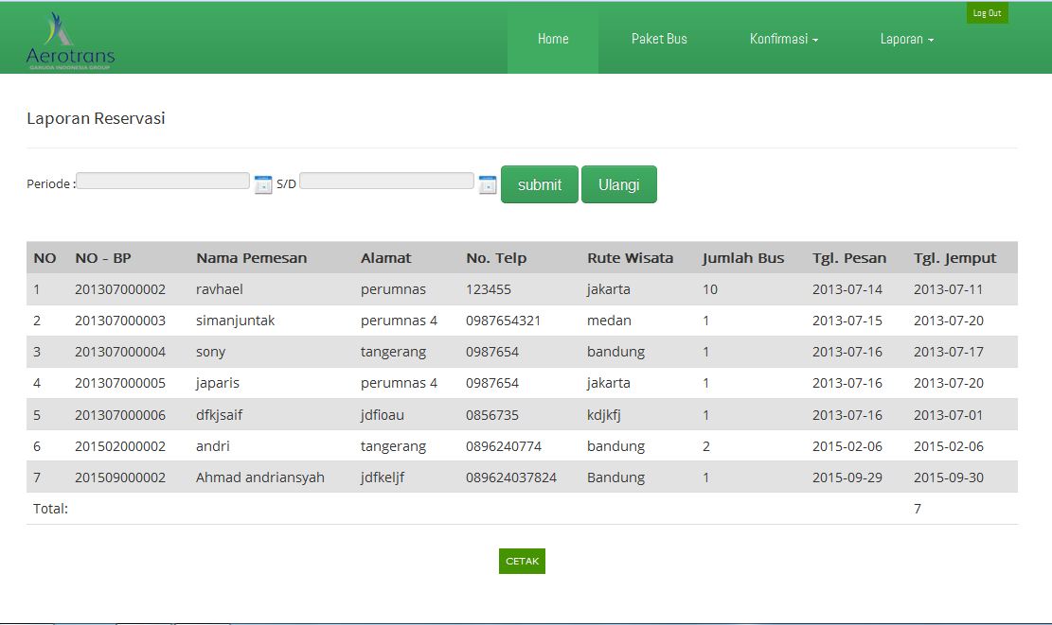The height and width of the screenshot is (625, 1052).
Task: Click the Ulangi button
Action: (x=619, y=184)
